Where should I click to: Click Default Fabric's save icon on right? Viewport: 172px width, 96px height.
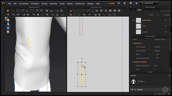pyautogui.click(x=166, y=20)
